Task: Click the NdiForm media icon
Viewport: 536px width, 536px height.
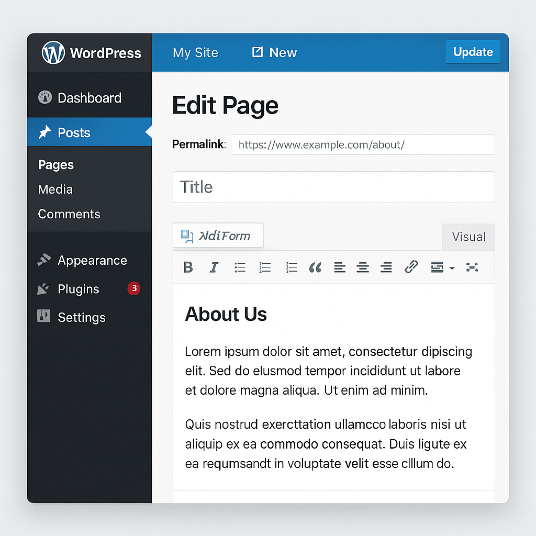Action: [x=187, y=236]
